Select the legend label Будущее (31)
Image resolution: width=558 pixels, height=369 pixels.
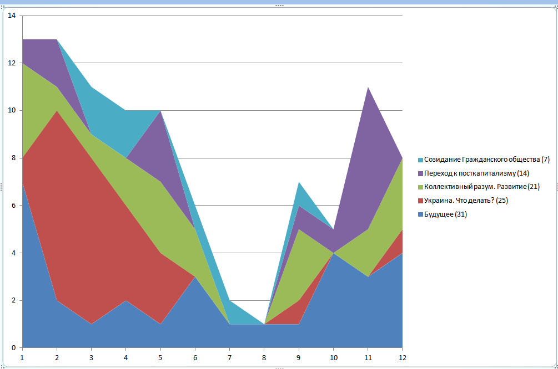tap(446, 214)
